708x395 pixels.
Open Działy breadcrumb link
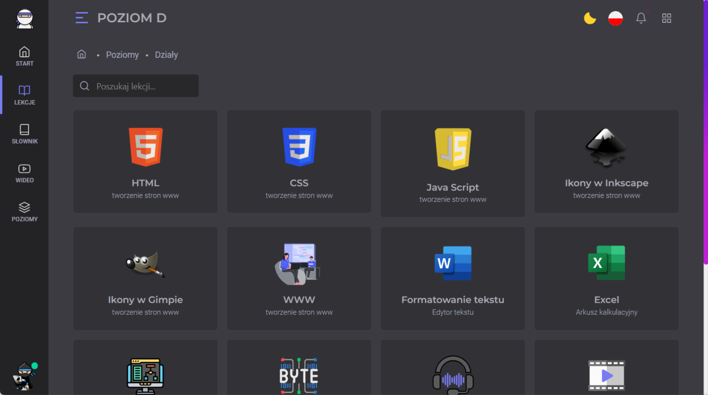pos(166,55)
